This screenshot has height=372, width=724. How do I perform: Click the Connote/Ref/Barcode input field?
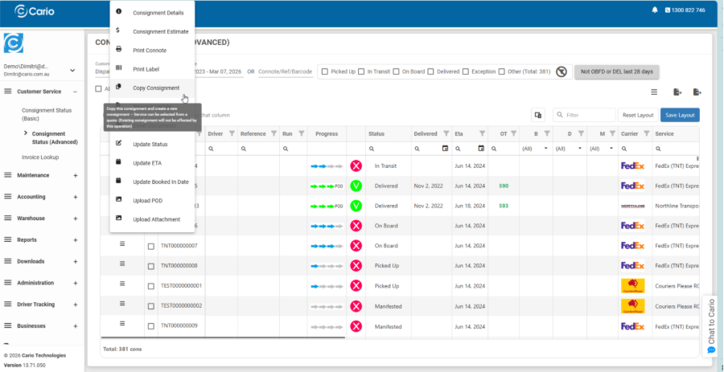click(x=285, y=72)
